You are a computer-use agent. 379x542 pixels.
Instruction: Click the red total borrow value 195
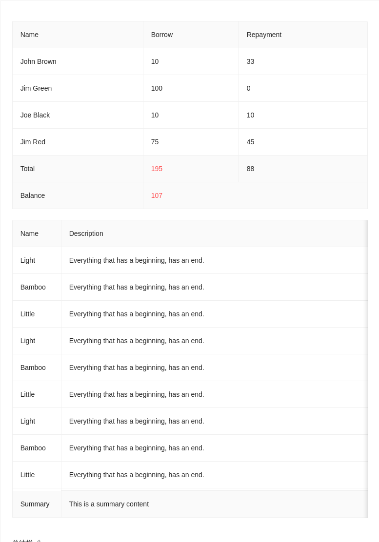157,169
